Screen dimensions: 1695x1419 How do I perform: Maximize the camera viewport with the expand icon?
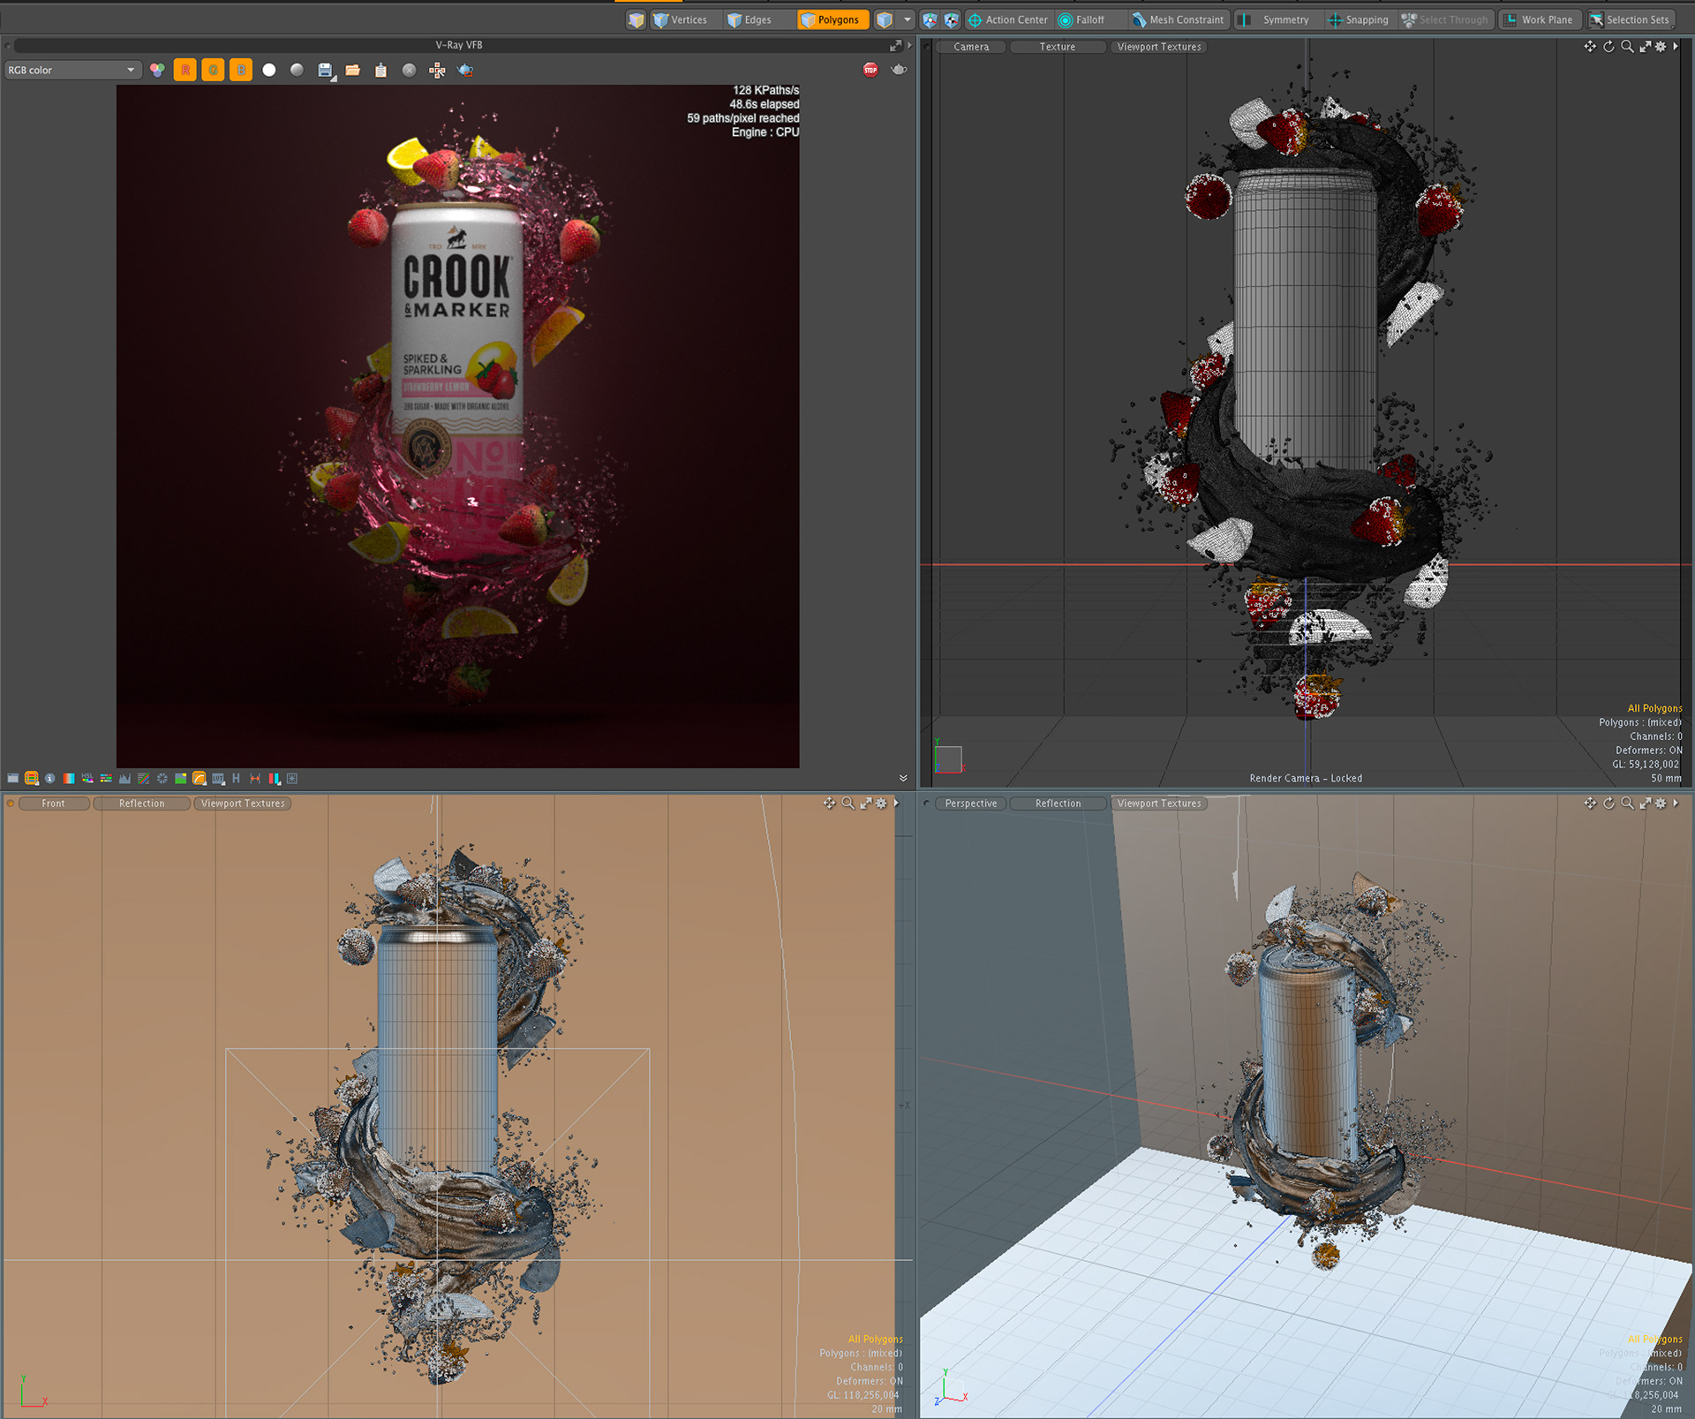pyautogui.click(x=1645, y=47)
